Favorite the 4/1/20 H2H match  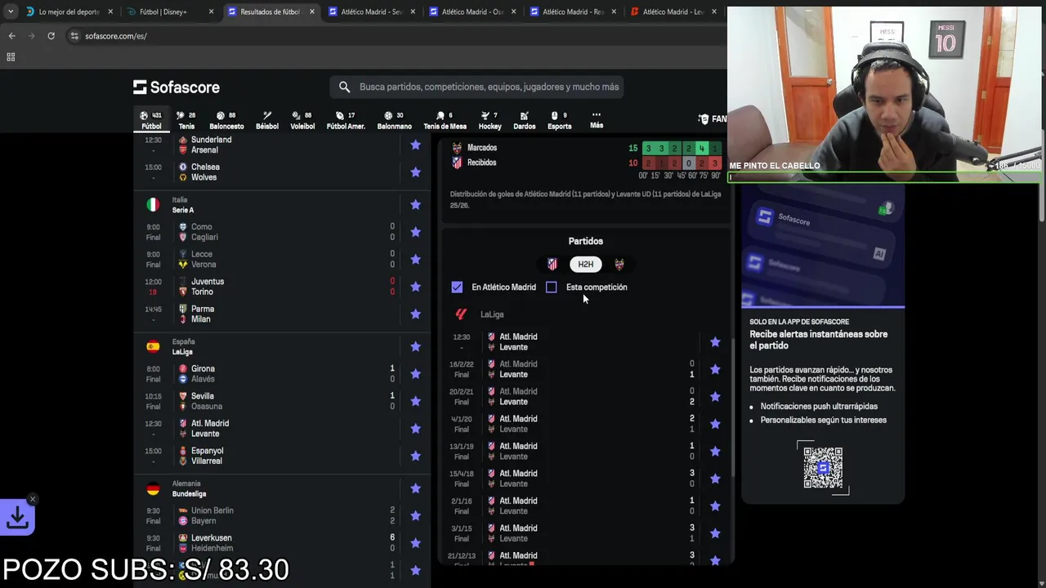click(x=715, y=424)
